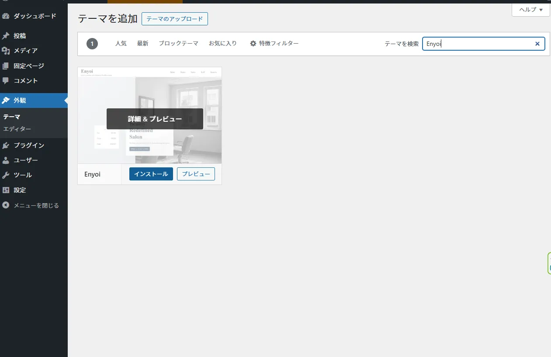551x357 pixels.
Task: Clear the theme search with X
Action: [537, 44]
